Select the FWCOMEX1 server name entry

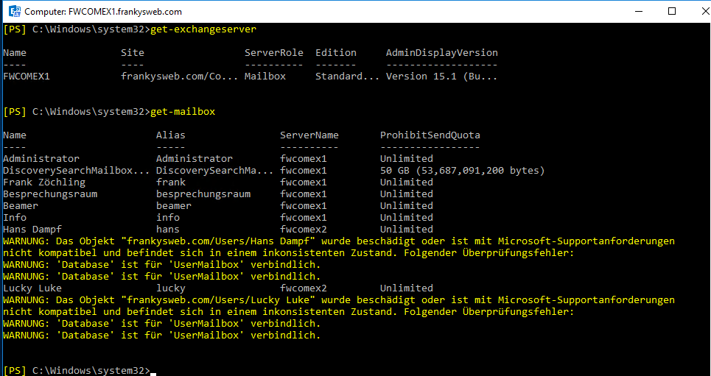tap(26, 77)
